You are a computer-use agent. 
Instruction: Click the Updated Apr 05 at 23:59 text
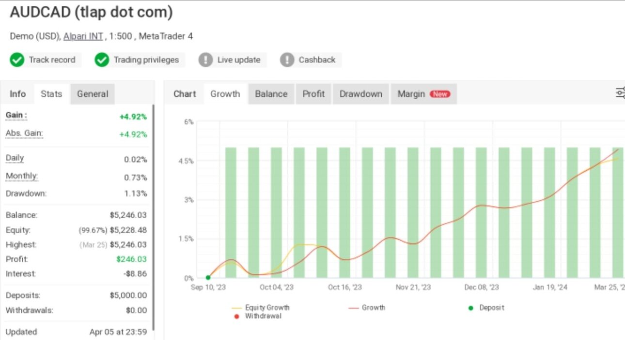click(x=118, y=332)
